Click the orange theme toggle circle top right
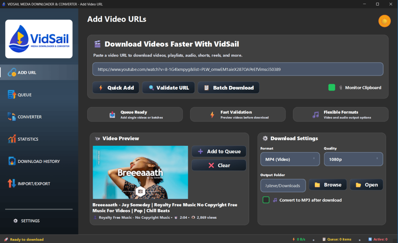Image resolution: width=398 pixels, height=243 pixels. click(384, 21)
